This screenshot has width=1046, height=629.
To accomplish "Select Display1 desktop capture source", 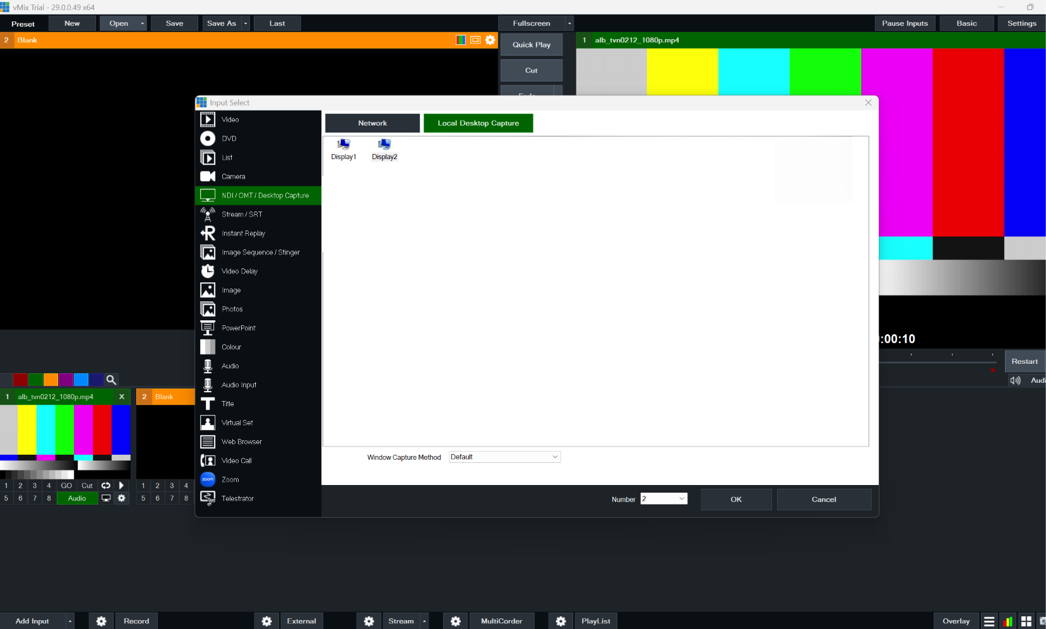I will click(343, 150).
